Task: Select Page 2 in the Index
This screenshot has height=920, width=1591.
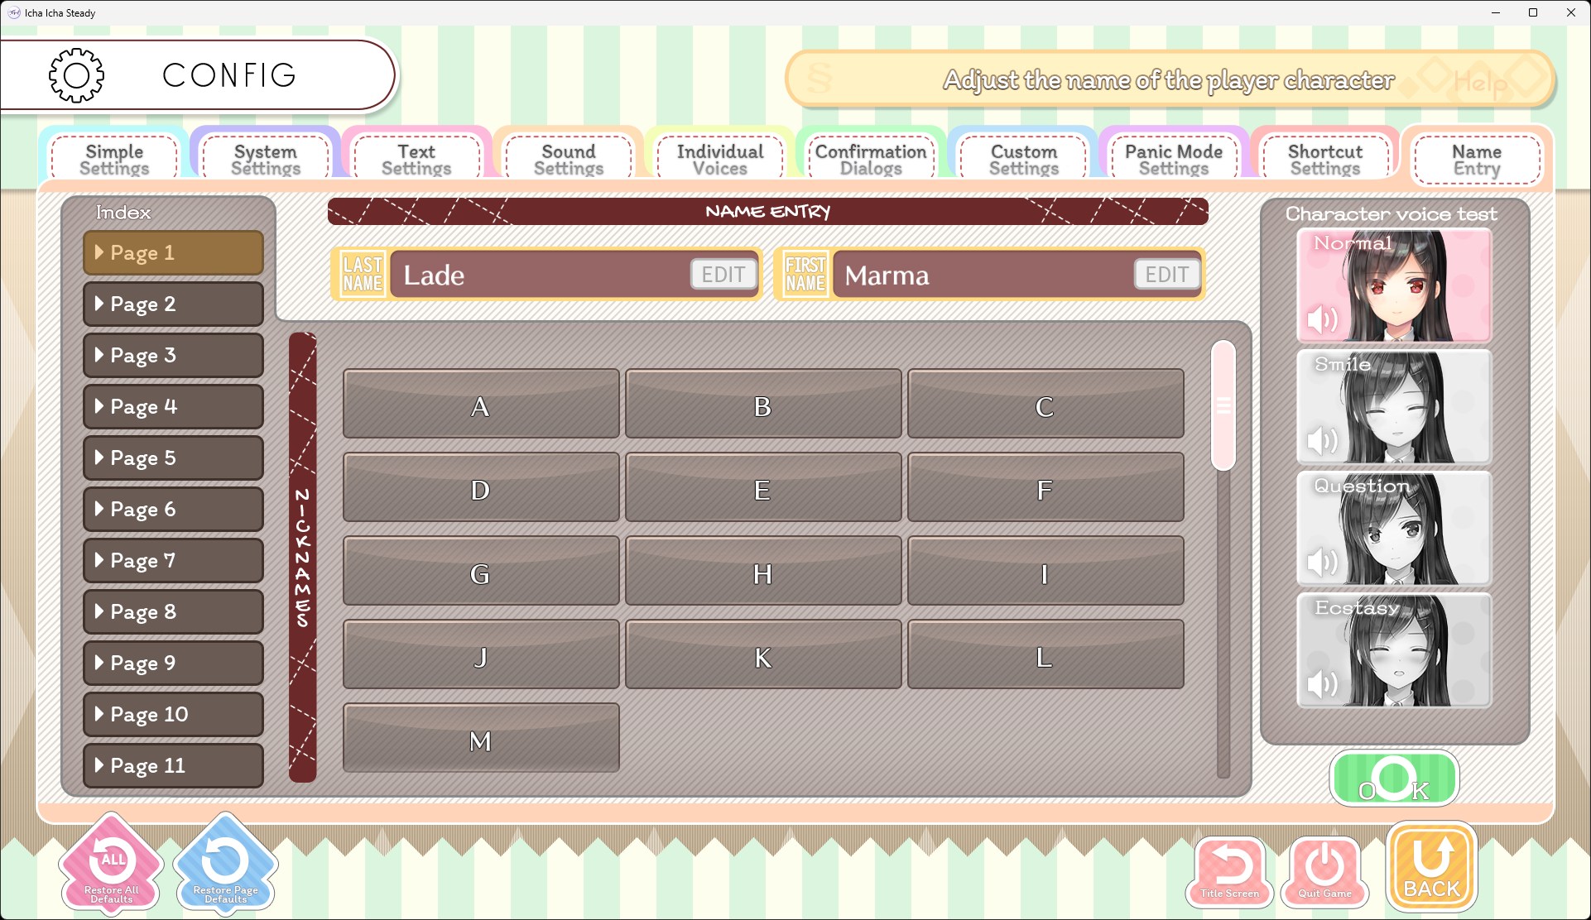Action: pyautogui.click(x=173, y=304)
